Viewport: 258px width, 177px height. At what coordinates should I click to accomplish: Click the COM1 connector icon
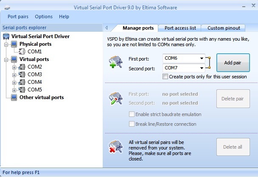[x=22, y=52]
